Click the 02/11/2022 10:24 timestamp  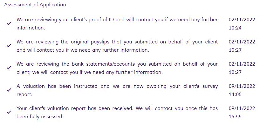point(242,24)
